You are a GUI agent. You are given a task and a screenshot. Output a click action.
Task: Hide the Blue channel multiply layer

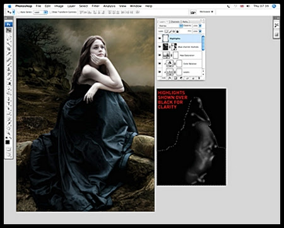pyautogui.click(x=160, y=47)
